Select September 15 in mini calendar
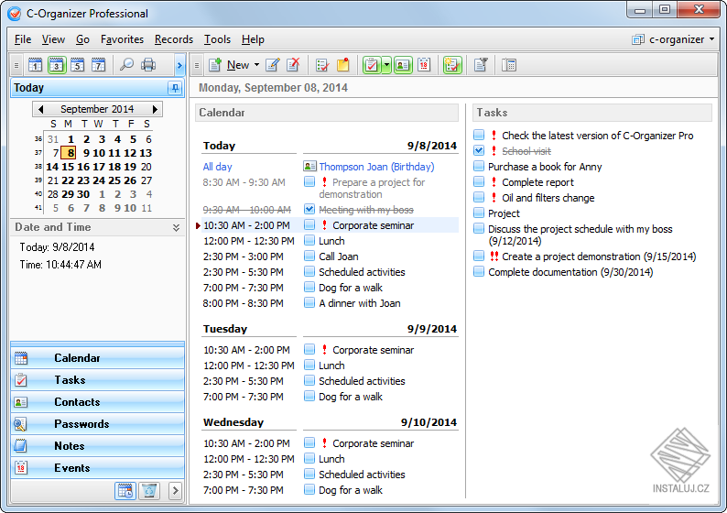This screenshot has height=513, width=727. [68, 167]
